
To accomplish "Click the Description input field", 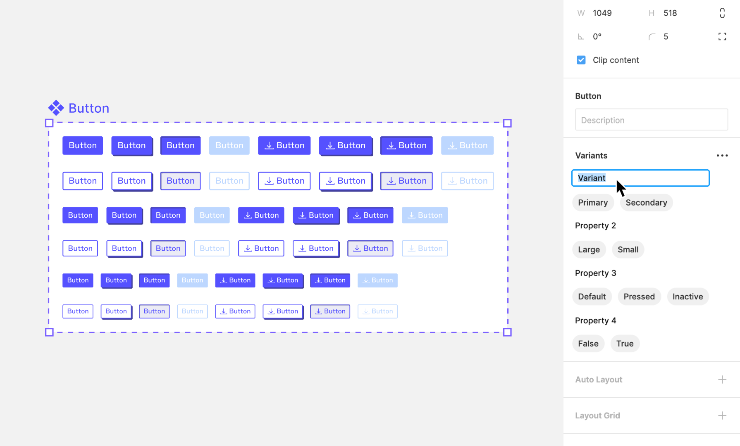I will pos(652,119).
